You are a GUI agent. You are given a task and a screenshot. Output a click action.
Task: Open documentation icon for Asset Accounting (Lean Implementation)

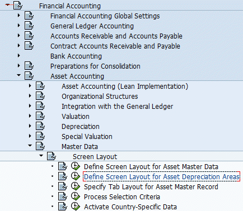point(40,86)
